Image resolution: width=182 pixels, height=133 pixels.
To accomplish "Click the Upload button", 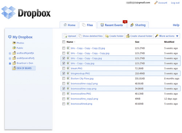I will 70,36.
